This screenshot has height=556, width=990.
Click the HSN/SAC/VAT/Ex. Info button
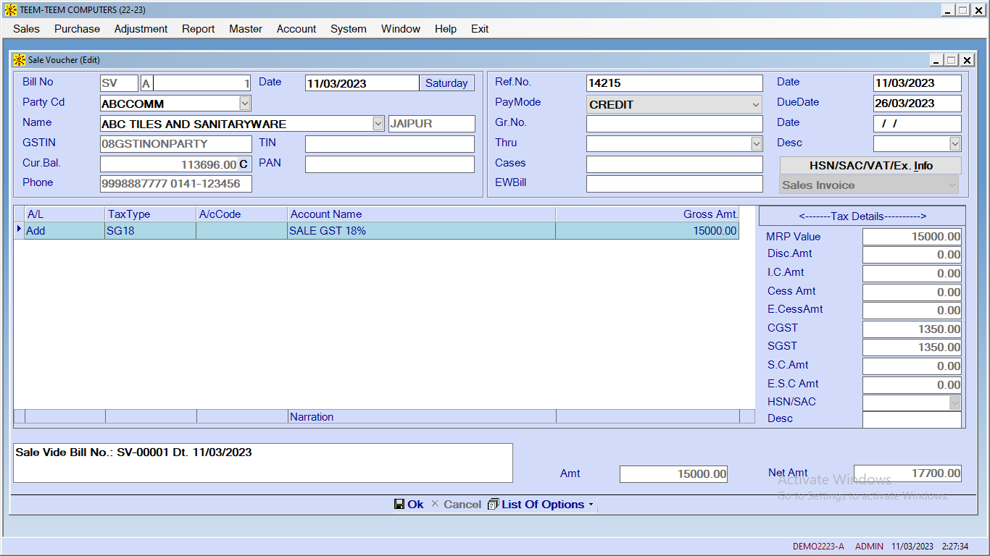point(870,166)
